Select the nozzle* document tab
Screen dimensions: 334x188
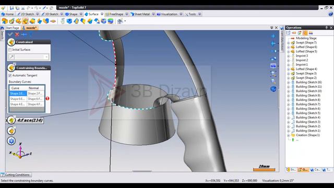[30, 28]
